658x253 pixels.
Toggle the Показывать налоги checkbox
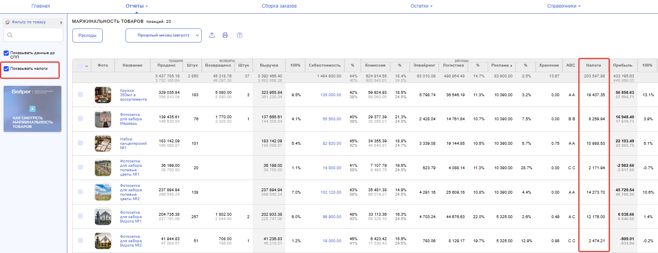[6, 69]
